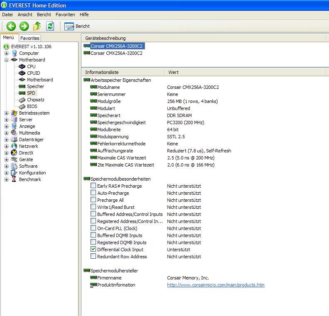
Task: Click the Software disc icon
Action: (14, 166)
